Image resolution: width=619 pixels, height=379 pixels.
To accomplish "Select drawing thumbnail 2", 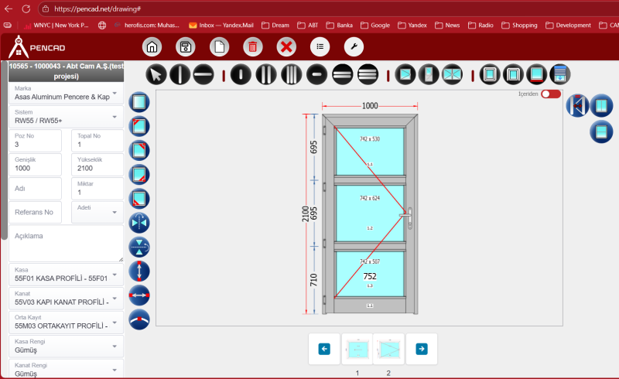I will point(388,349).
